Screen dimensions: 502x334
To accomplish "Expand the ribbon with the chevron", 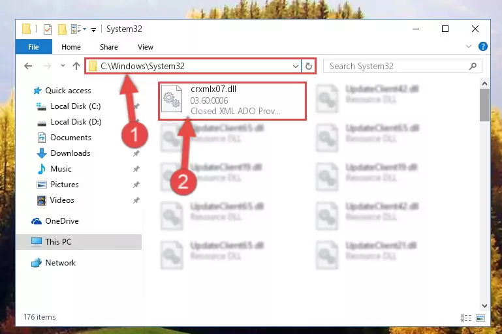I will [x=469, y=46].
